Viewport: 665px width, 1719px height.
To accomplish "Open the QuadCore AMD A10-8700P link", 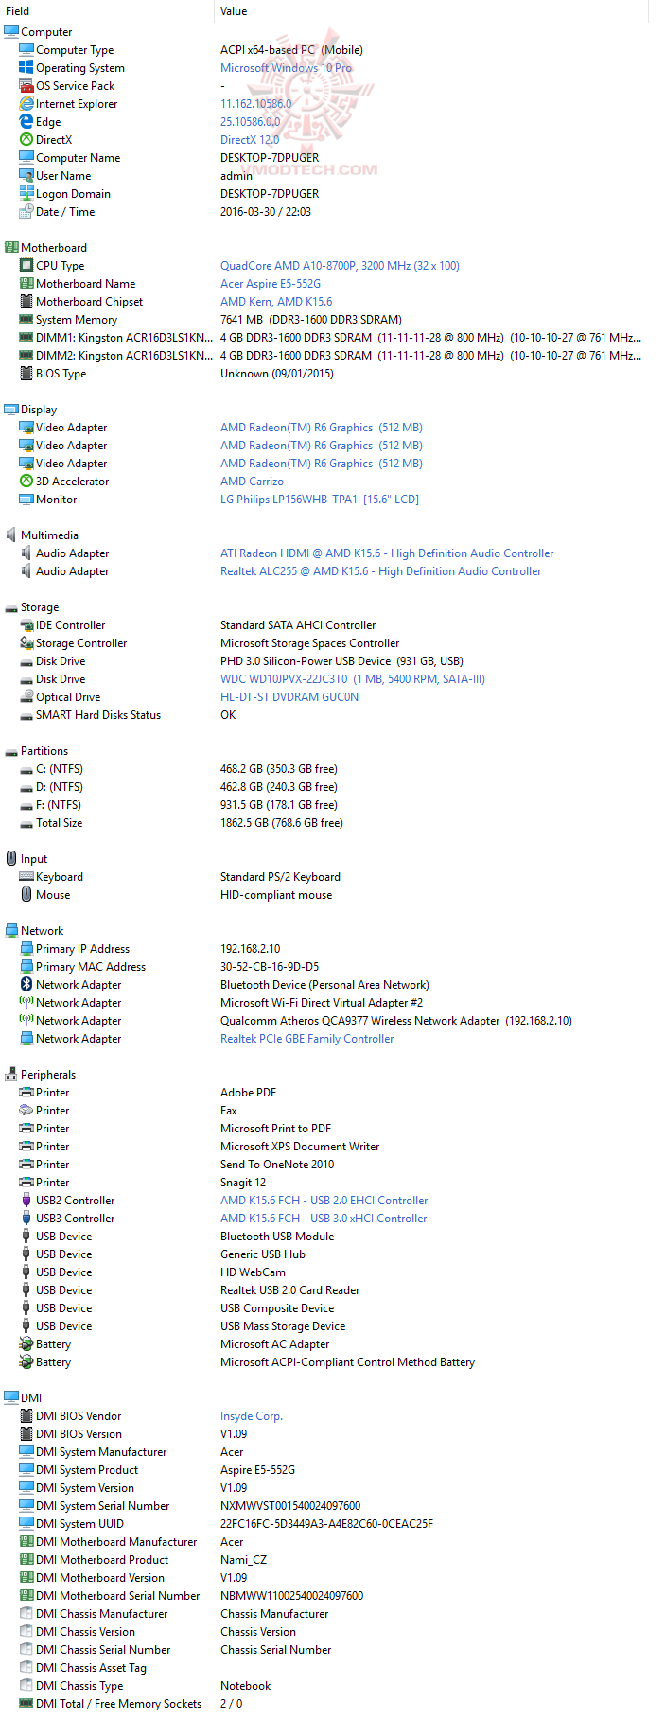I will [x=340, y=265].
